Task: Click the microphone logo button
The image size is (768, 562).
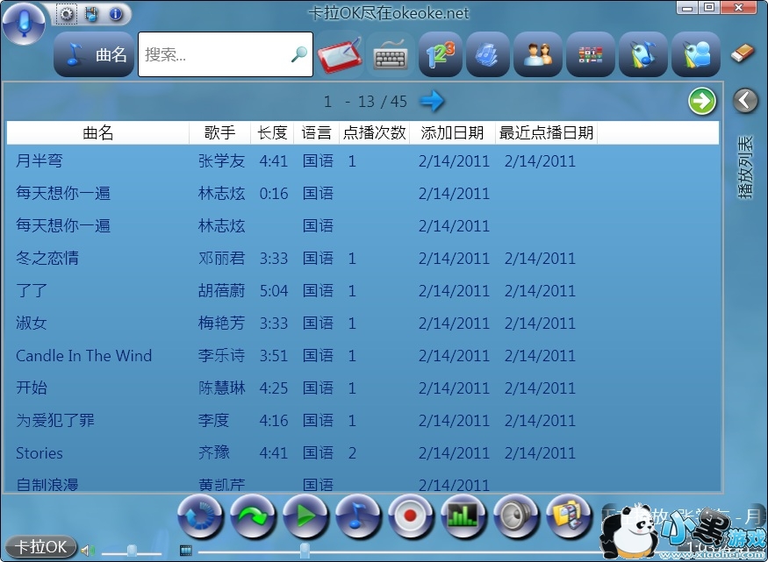Action: coord(24,24)
